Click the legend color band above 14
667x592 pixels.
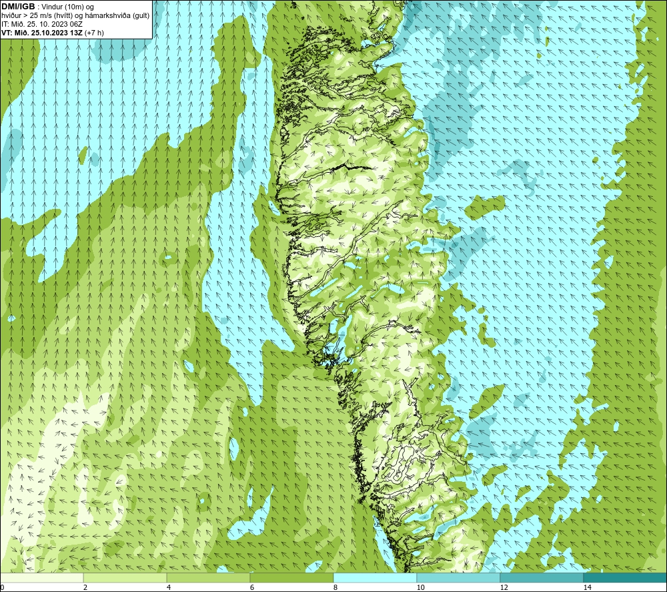pos(625,578)
